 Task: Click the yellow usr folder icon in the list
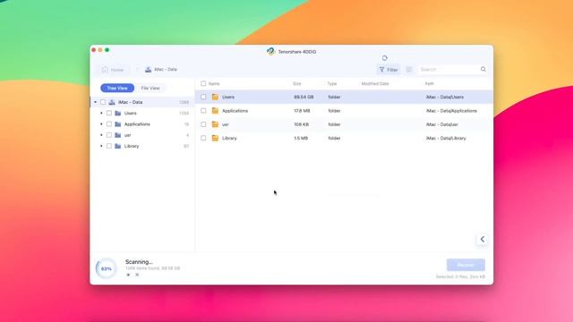(215, 124)
